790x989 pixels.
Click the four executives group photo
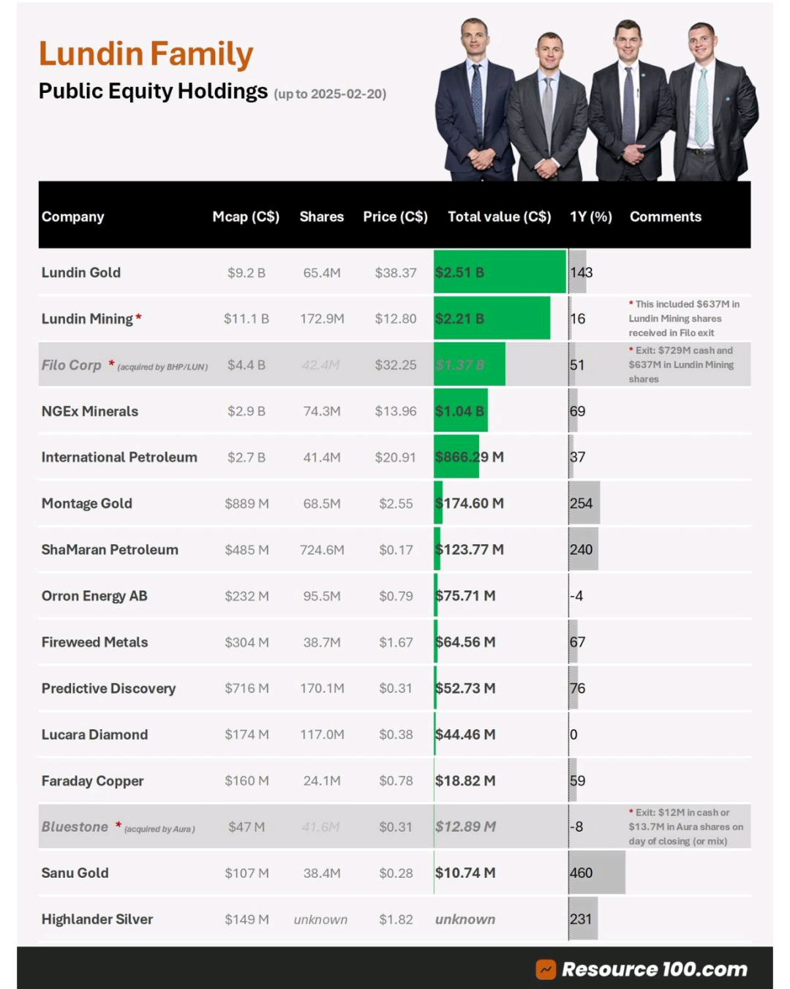[x=596, y=99]
